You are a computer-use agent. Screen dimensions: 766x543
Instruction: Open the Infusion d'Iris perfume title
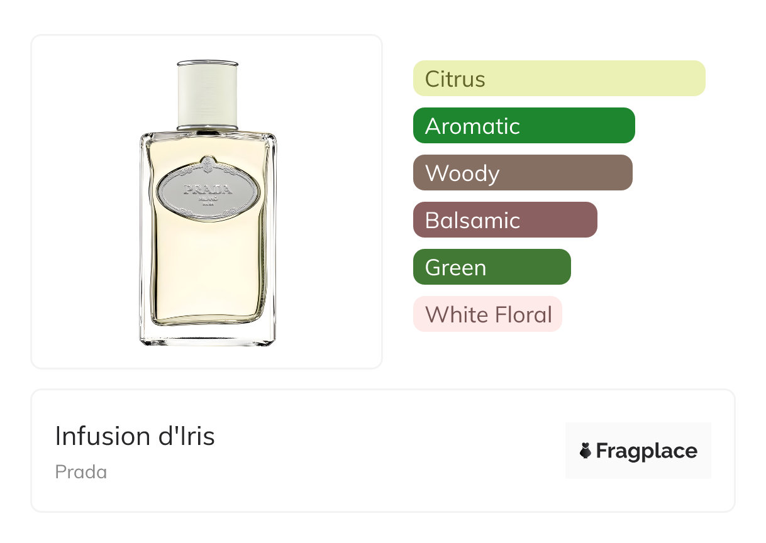pyautogui.click(x=135, y=436)
